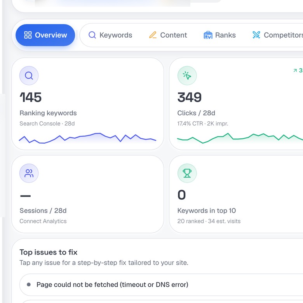Click the Overview grid icon
This screenshot has height=303, width=303.
coord(28,35)
